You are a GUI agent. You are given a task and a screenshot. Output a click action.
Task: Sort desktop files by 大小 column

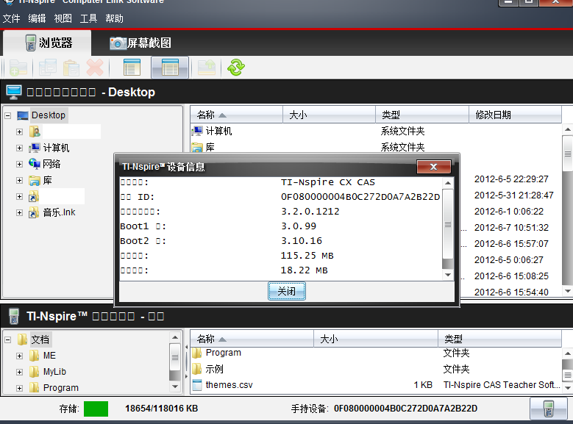[330, 115]
